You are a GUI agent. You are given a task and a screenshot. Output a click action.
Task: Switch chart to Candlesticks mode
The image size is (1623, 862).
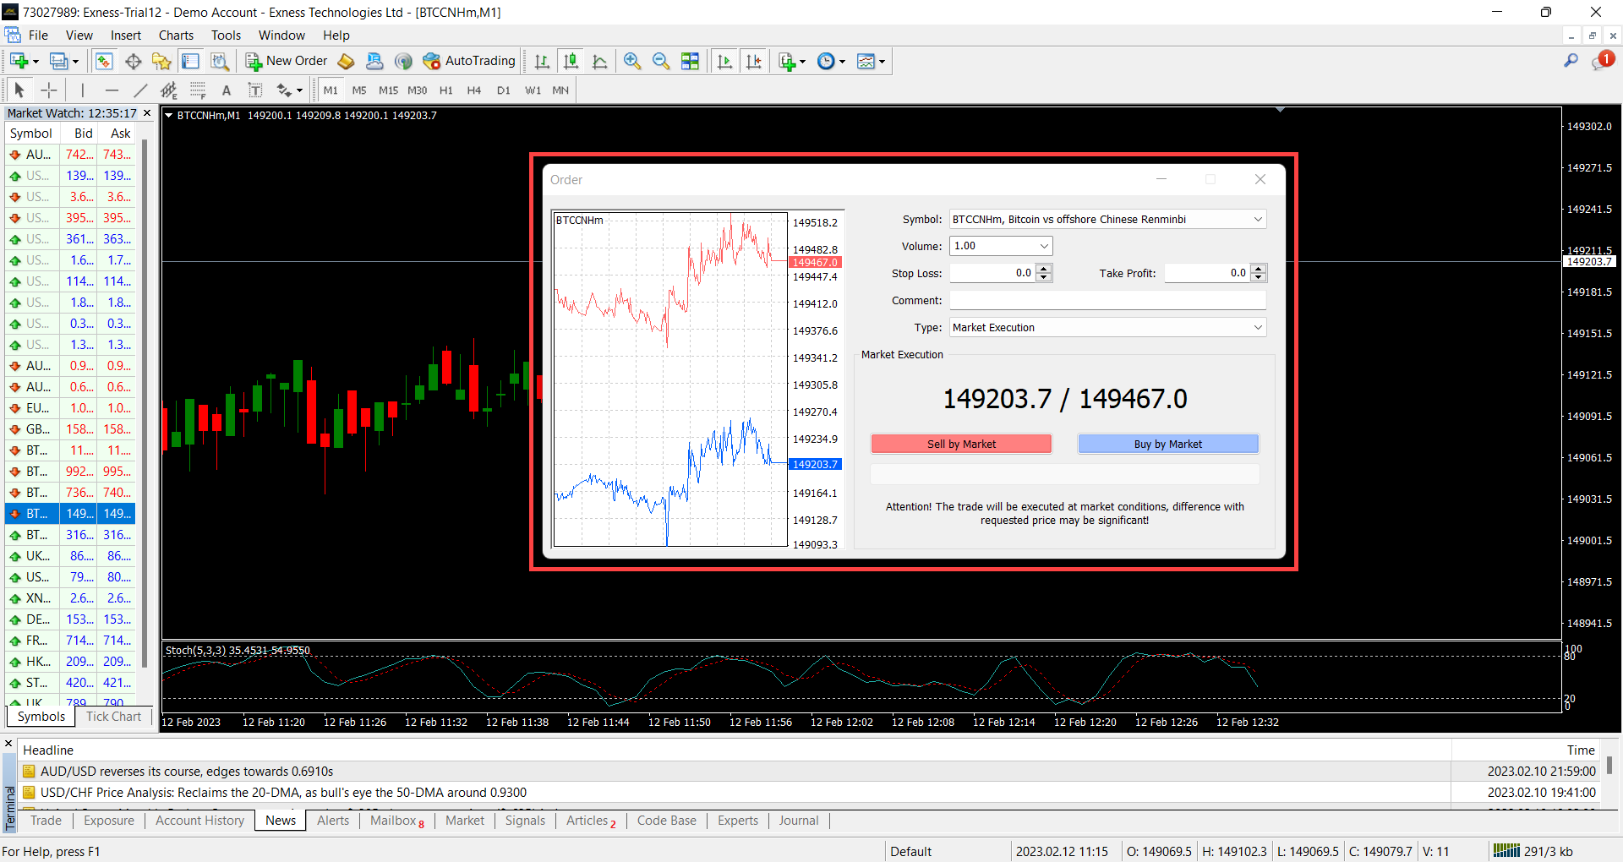[x=571, y=61]
